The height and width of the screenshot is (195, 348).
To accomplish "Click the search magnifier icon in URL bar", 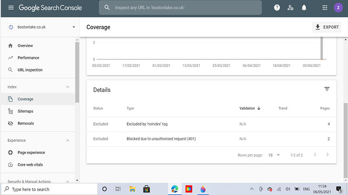I will coord(107,8).
